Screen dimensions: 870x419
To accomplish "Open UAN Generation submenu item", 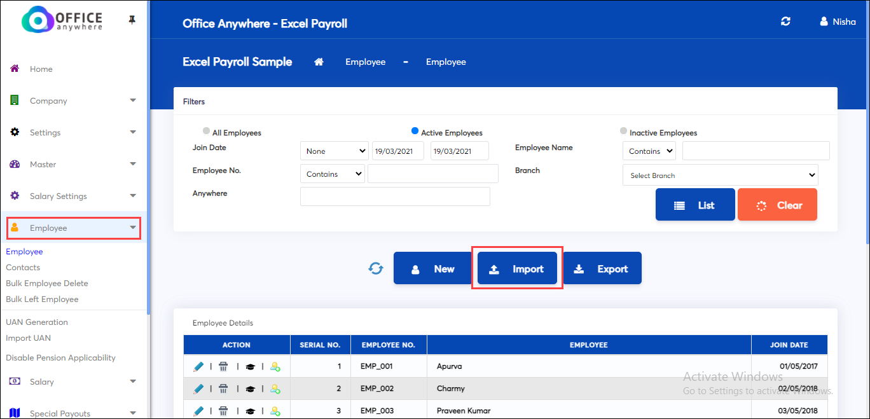I will [37, 322].
